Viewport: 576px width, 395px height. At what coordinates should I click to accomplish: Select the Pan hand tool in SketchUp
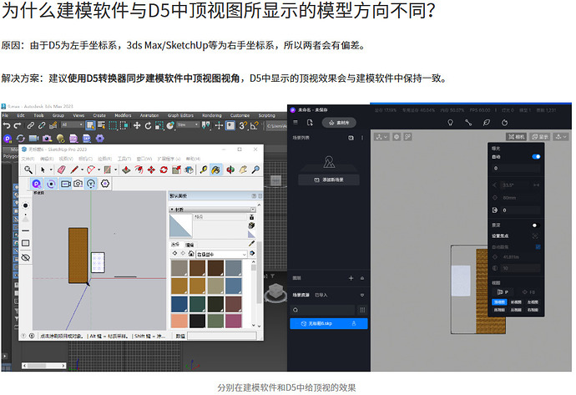click(243, 170)
